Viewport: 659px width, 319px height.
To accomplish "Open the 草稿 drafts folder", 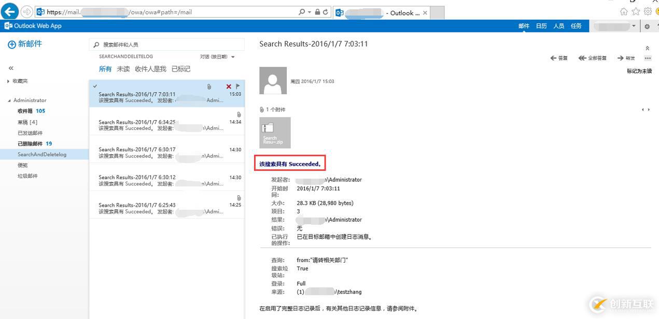I will pyautogui.click(x=27, y=122).
